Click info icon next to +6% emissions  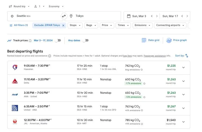click(142, 110)
